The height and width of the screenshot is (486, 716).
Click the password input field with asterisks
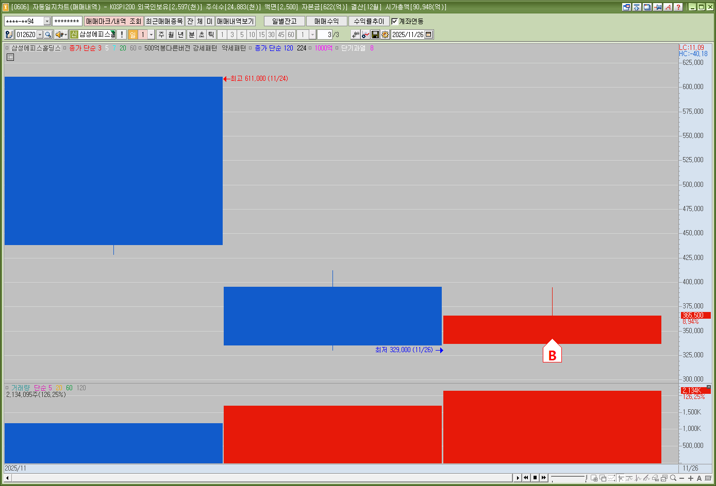67,21
